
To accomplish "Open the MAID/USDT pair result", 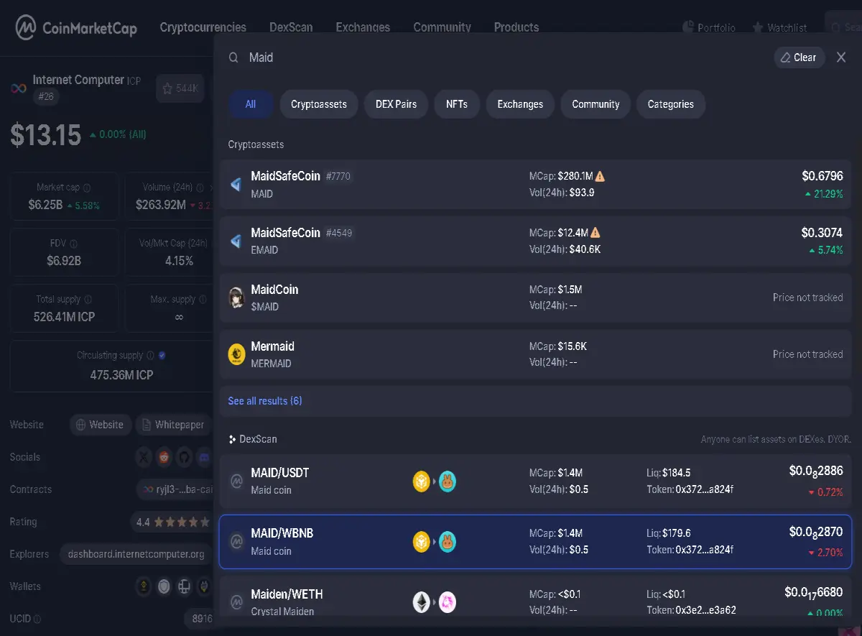I will (x=536, y=481).
